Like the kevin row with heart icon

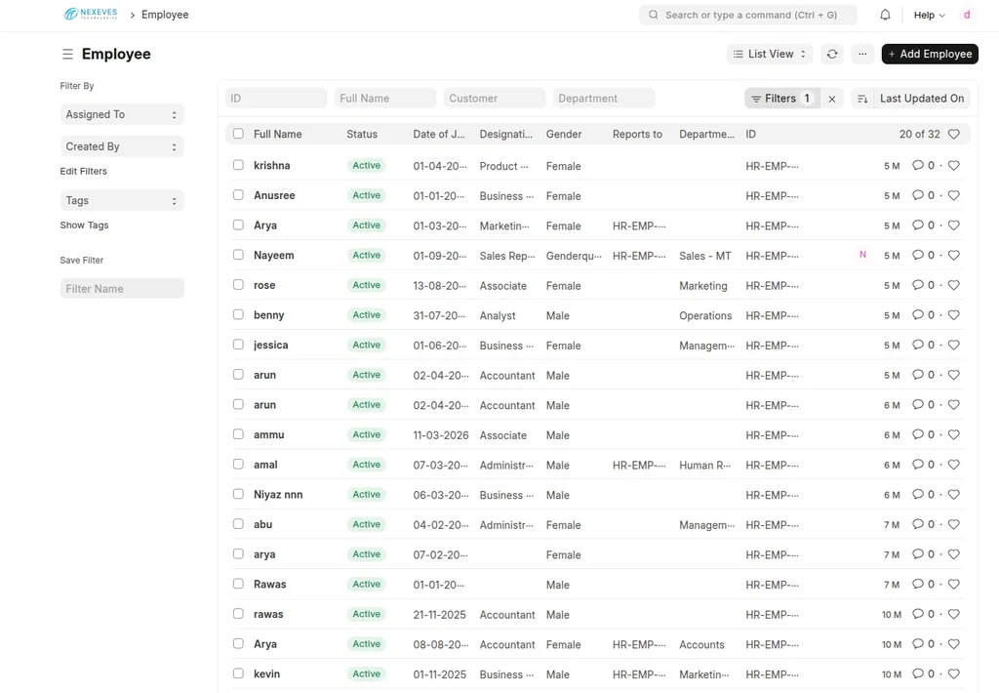[x=954, y=673]
